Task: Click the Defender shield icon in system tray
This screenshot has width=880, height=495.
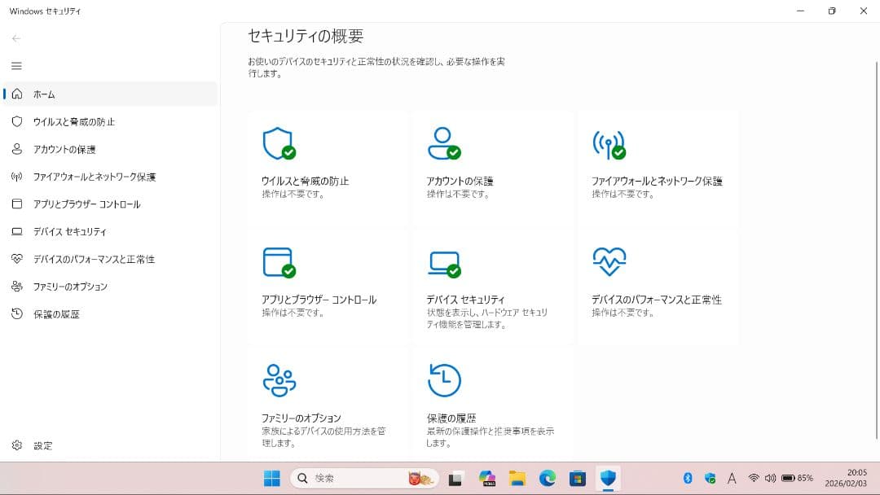Action: (x=711, y=479)
